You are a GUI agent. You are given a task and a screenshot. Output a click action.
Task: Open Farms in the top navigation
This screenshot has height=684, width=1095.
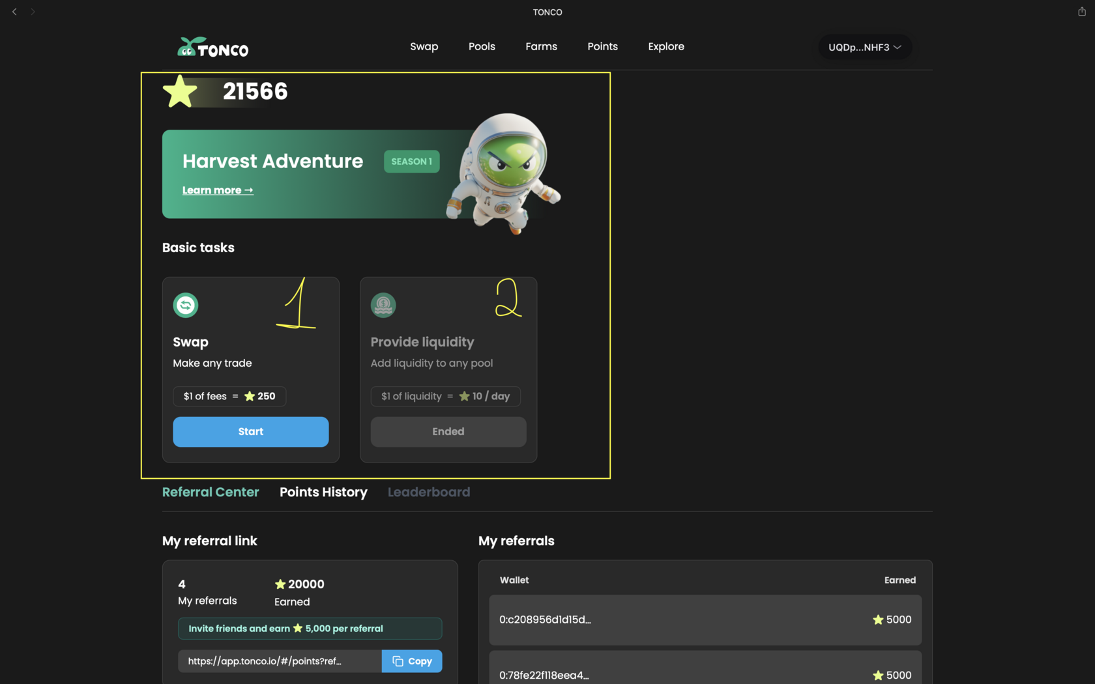coord(541,46)
